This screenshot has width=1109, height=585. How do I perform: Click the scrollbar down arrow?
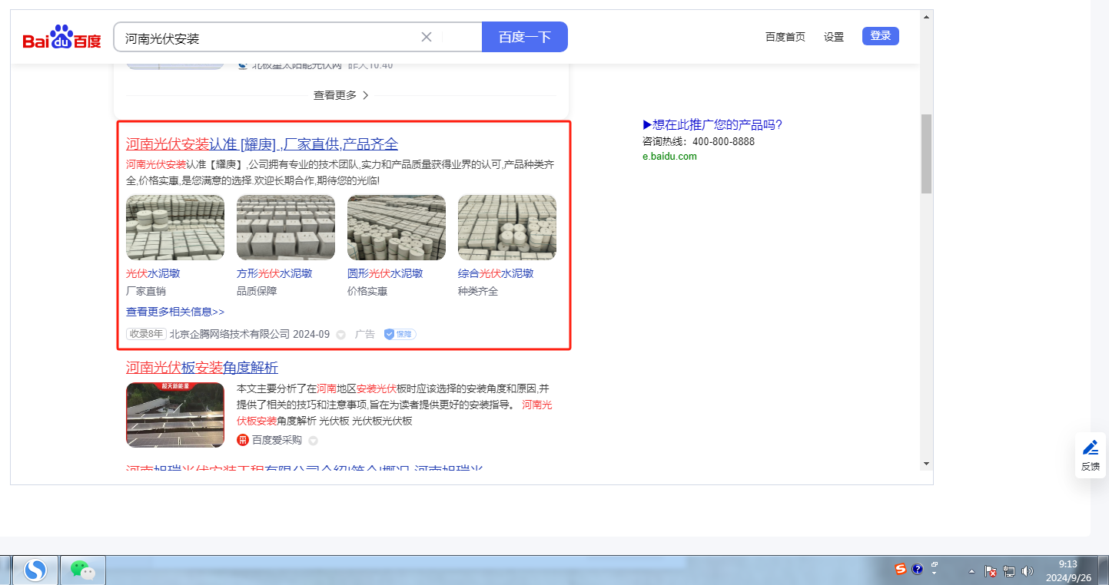(x=926, y=464)
